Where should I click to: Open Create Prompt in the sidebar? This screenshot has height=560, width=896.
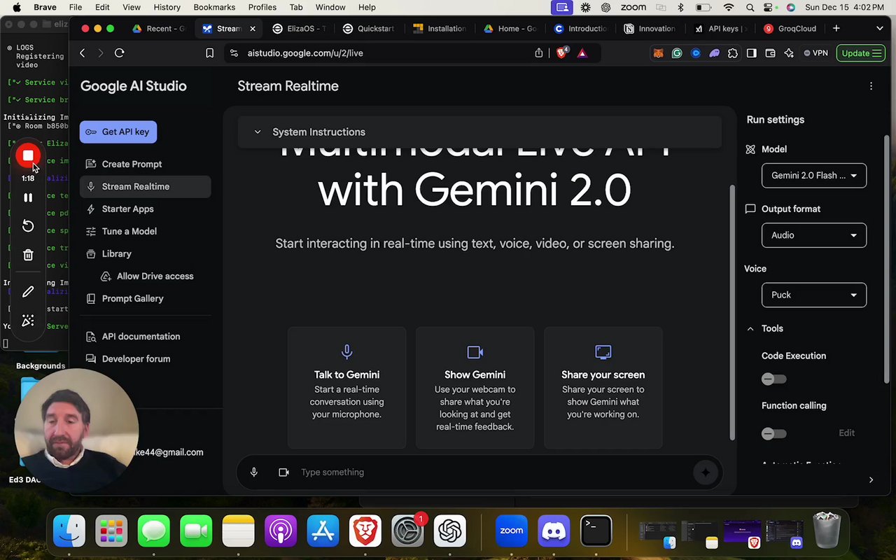[132, 164]
